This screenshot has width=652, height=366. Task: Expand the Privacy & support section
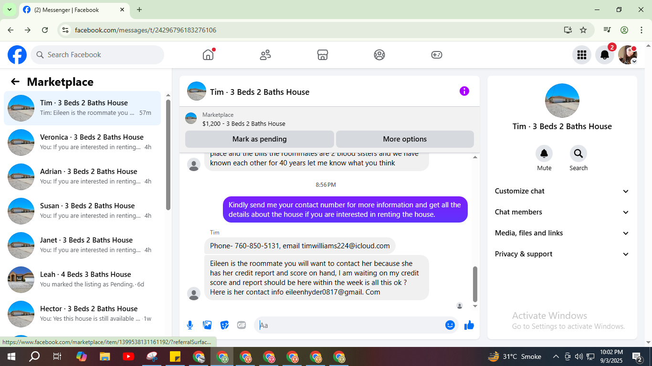pos(562,254)
